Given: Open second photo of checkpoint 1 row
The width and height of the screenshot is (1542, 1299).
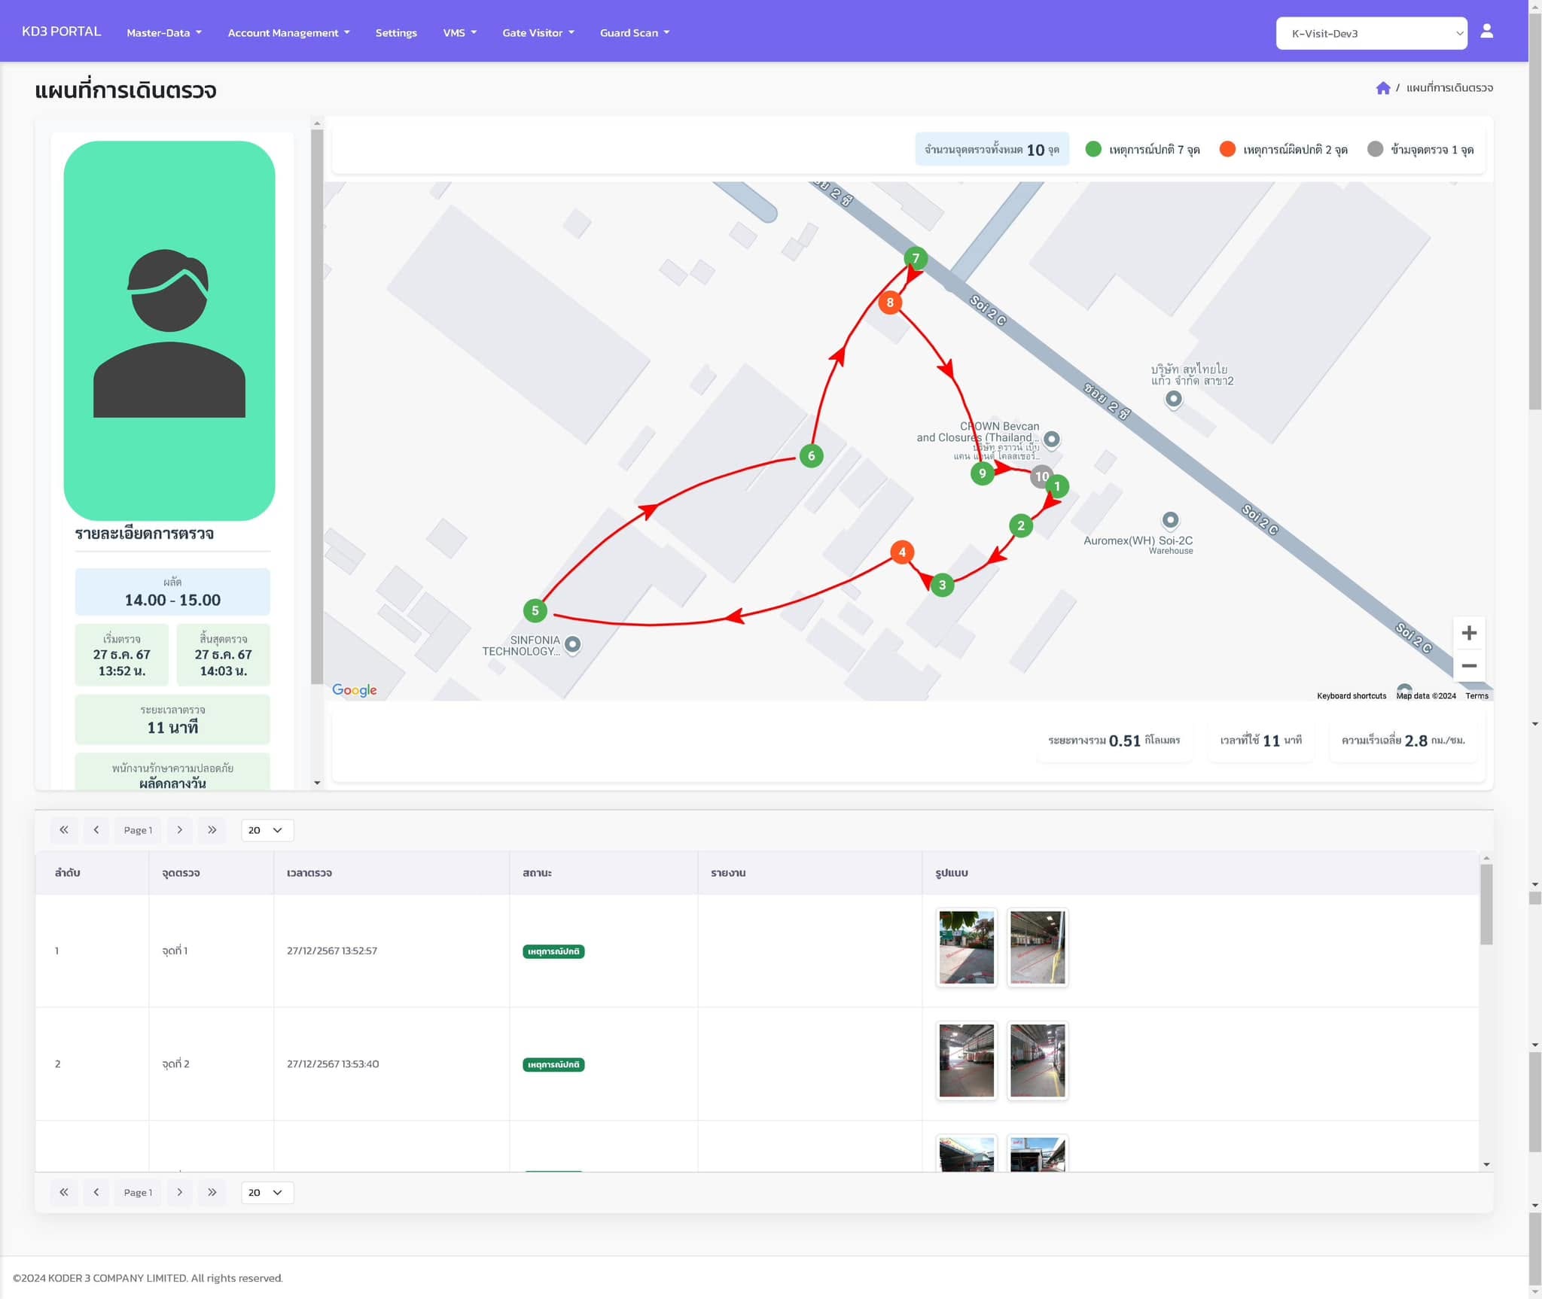Looking at the screenshot, I should (1038, 947).
